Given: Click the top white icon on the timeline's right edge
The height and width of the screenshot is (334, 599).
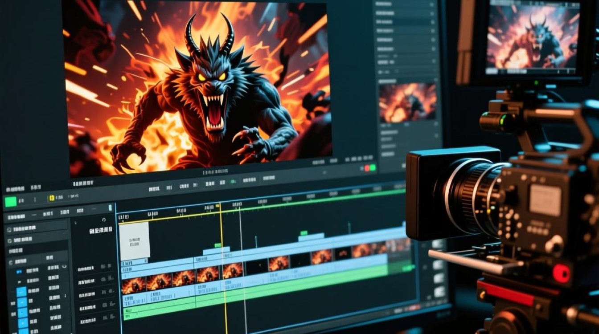Looking at the screenshot, I should (x=438, y=244).
